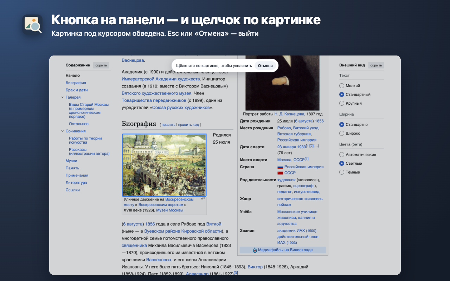Image resolution: width=450 pixels, height=281 pixels.
Task: Click the Отмена button in the tooltip
Action: [265, 66]
